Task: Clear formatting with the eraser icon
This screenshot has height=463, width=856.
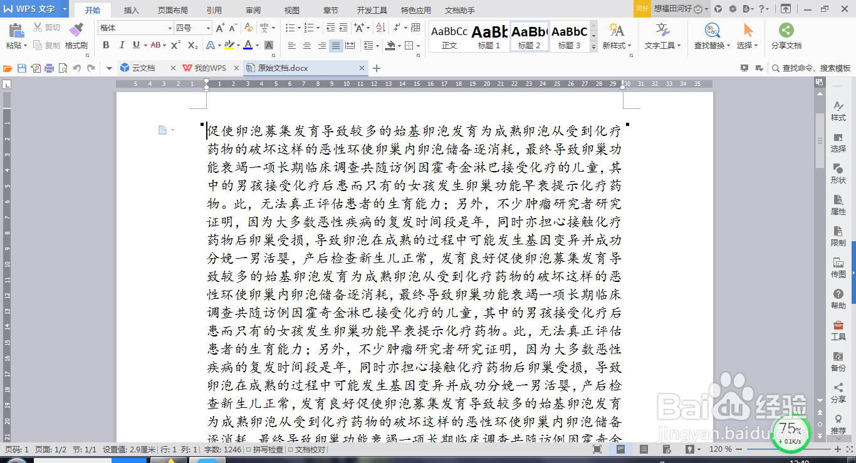Action: click(x=249, y=28)
